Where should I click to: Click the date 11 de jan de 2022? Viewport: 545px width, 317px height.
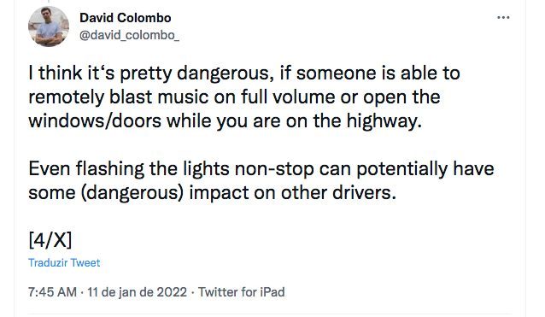click(137, 292)
